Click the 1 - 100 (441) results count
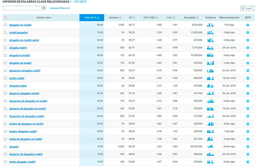 [78, 2]
